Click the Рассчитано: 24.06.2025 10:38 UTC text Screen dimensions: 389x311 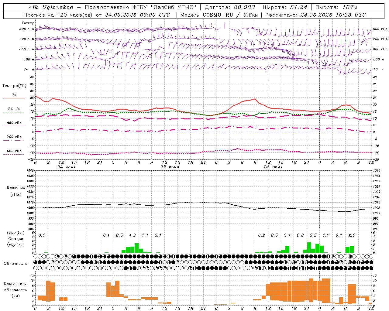(315, 15)
